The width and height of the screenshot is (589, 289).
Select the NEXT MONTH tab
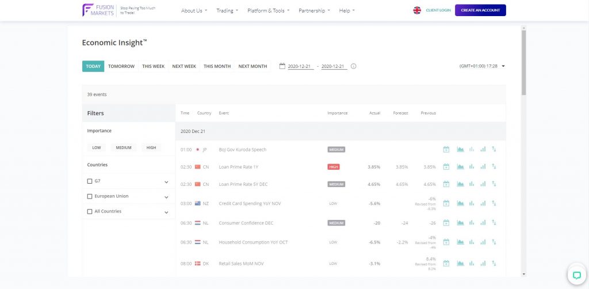click(253, 66)
